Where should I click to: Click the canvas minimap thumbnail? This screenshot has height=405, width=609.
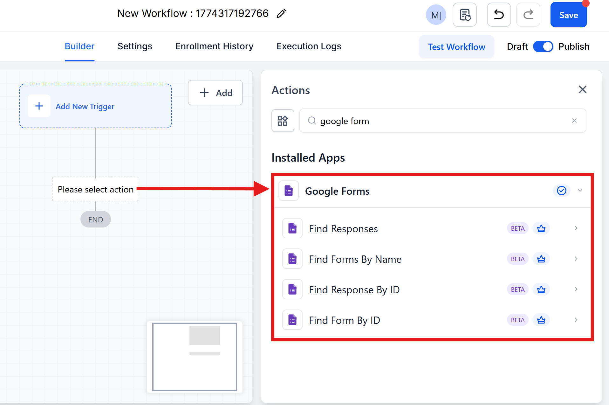click(x=195, y=357)
